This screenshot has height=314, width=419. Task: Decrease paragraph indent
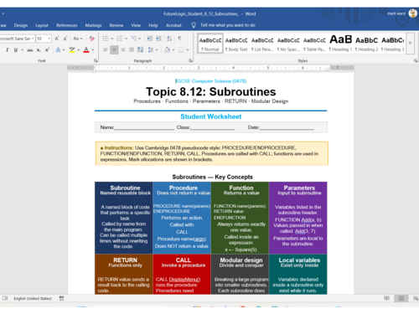150,39
